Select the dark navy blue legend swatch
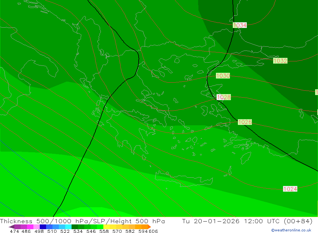 click(x=43, y=227)
